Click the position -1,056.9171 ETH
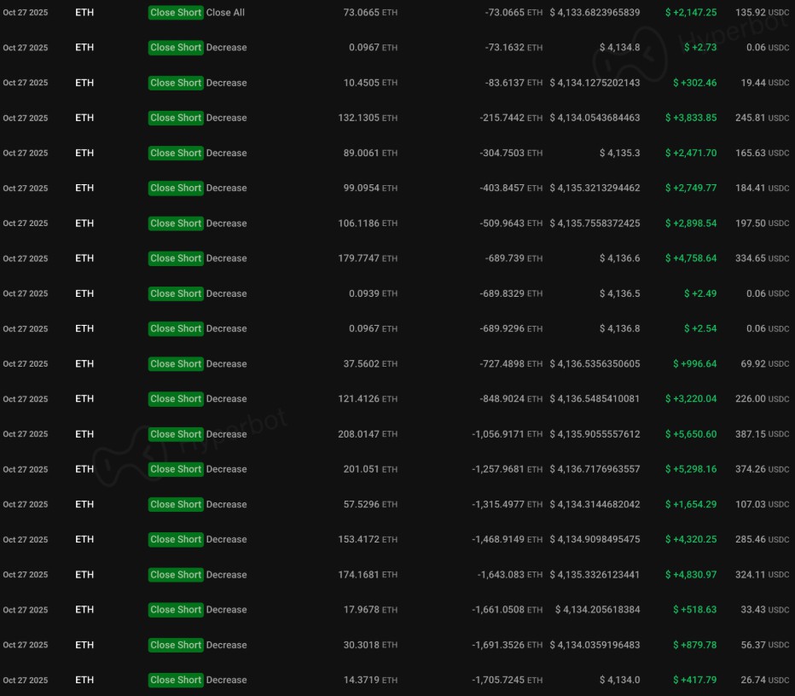 coord(507,434)
